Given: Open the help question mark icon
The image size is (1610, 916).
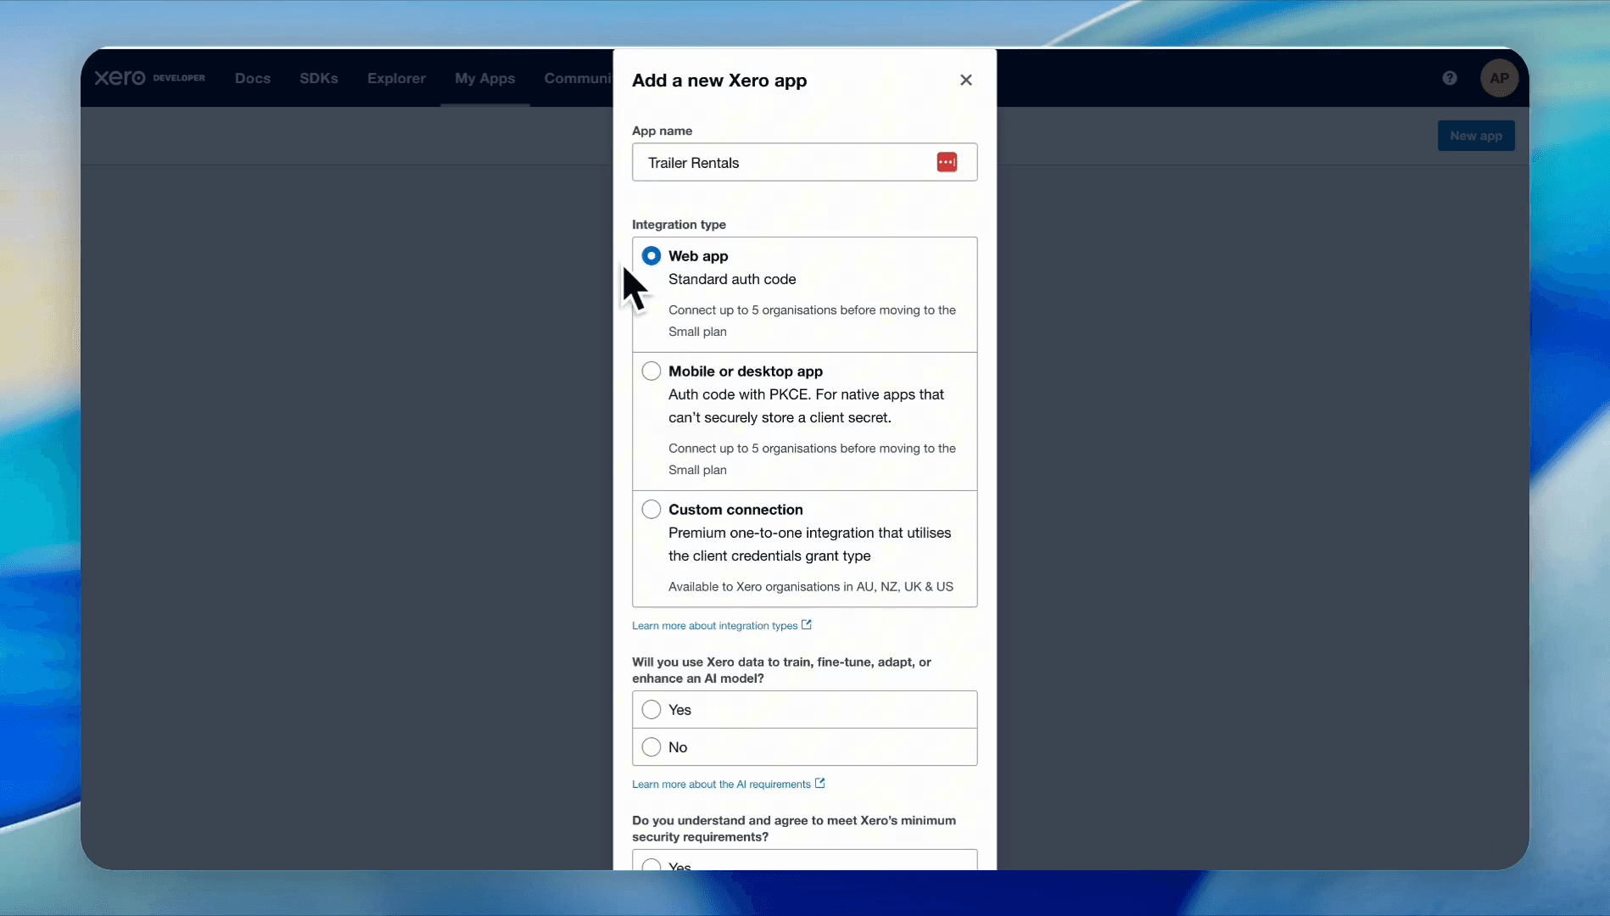Looking at the screenshot, I should coord(1450,78).
